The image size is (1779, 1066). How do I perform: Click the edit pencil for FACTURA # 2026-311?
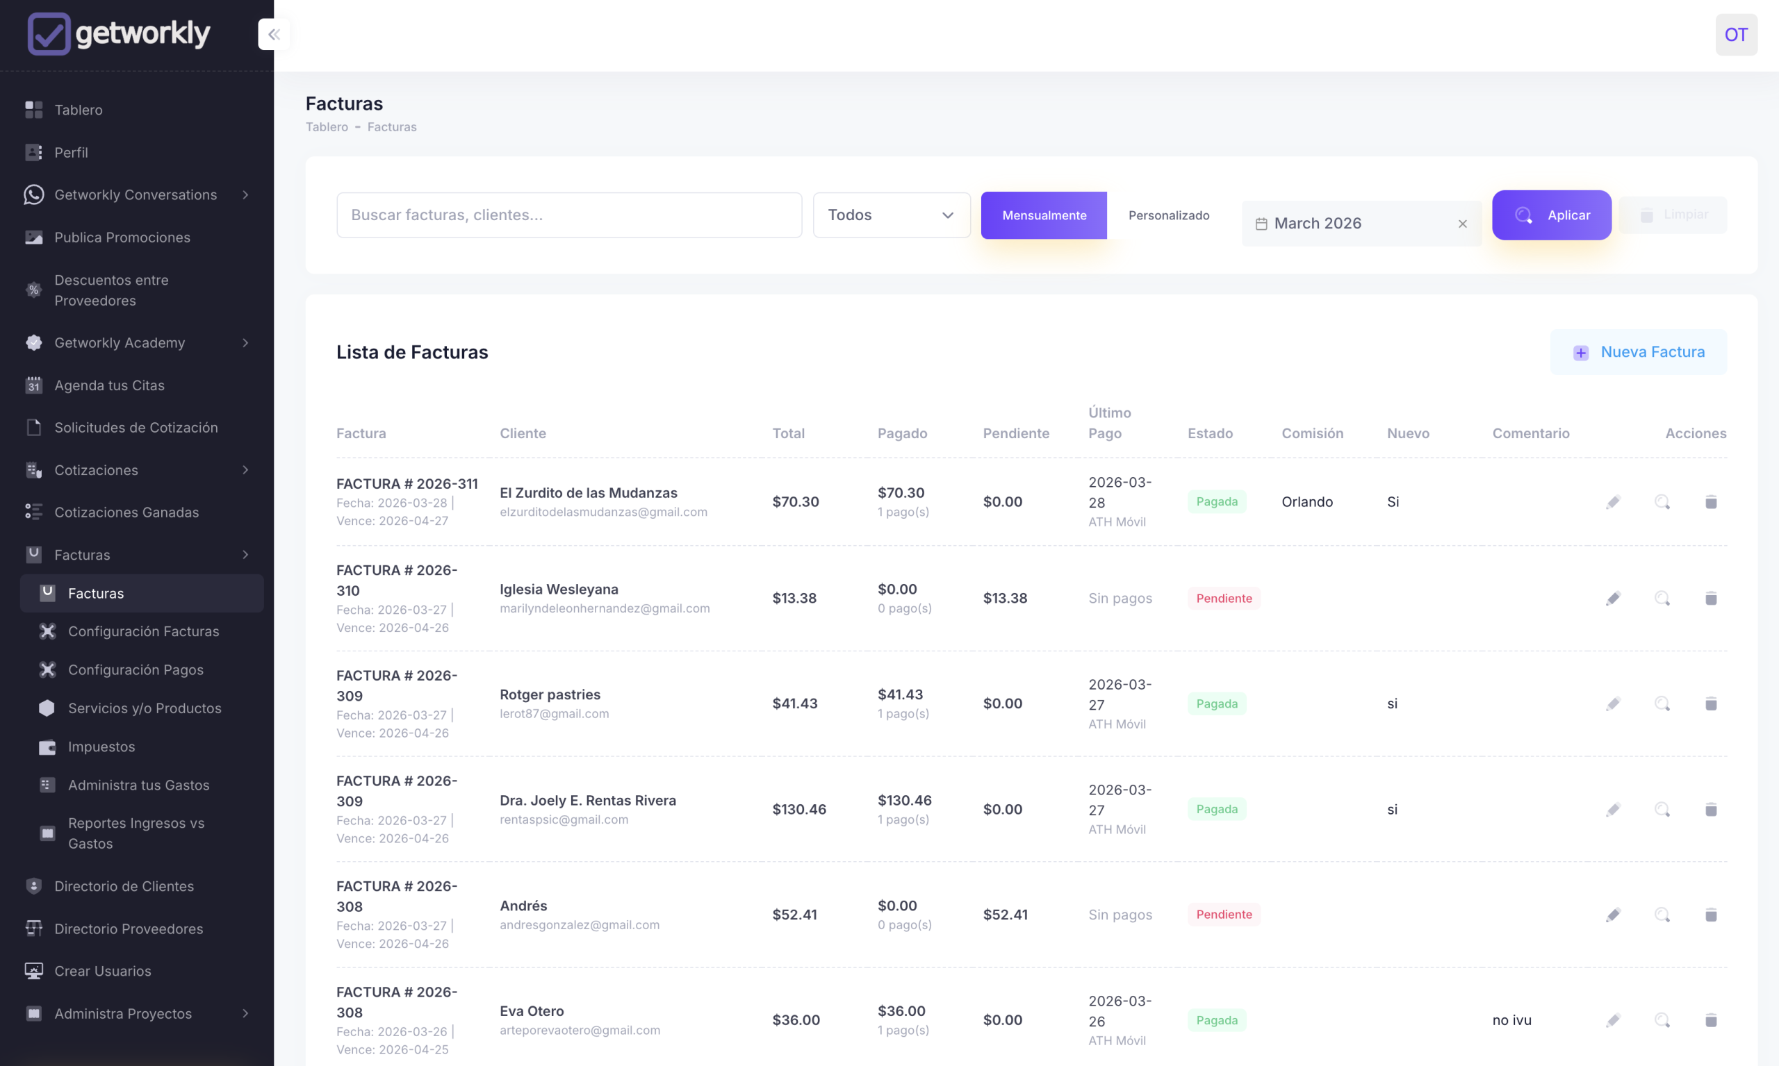[1613, 501]
